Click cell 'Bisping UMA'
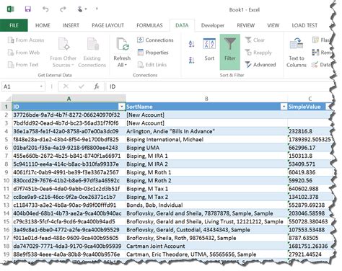 point(206,148)
